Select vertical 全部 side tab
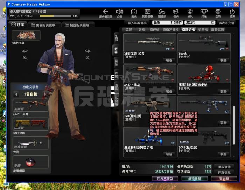245x190 pixels. click(116, 38)
